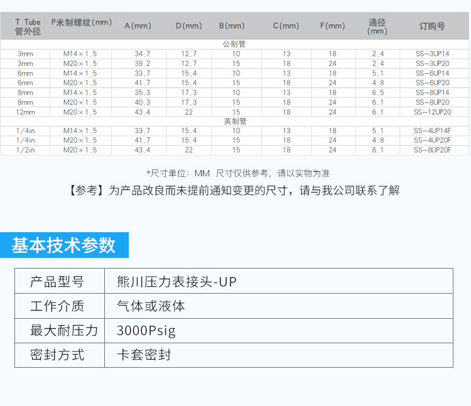The width and height of the screenshot is (471, 406).
Task: Click order number SS-8UP20F
Action: point(432,150)
